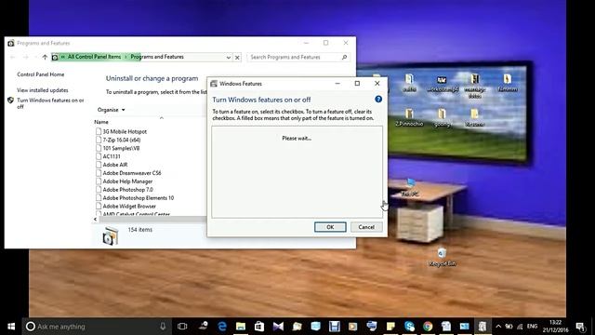This screenshot has height=335, width=595.
Task: Maximize the Windows Features dialog
Action: click(x=357, y=84)
